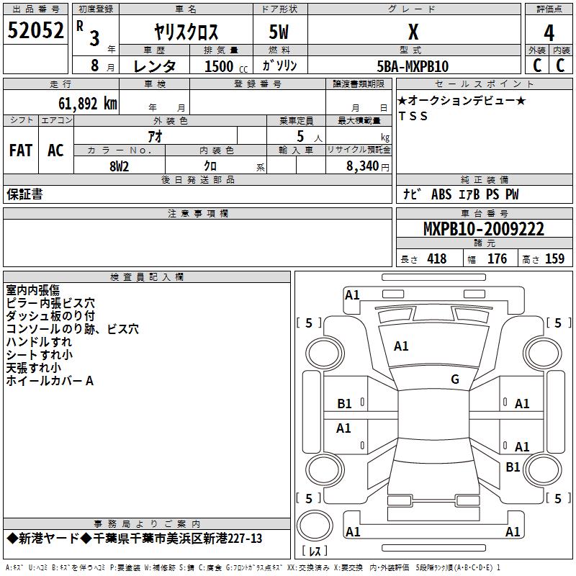The width and height of the screenshot is (576, 576).
Task: Click the damage code legend line
Action: [x=253, y=567]
